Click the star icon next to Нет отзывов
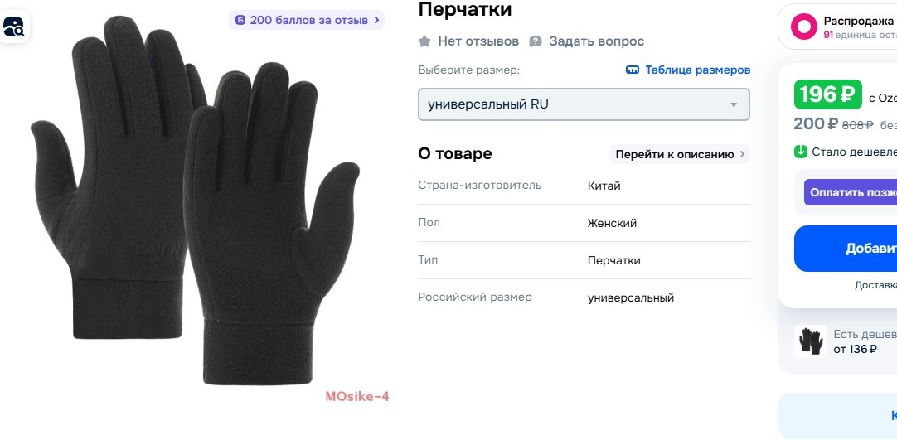This screenshot has width=897, height=440. pyautogui.click(x=424, y=41)
